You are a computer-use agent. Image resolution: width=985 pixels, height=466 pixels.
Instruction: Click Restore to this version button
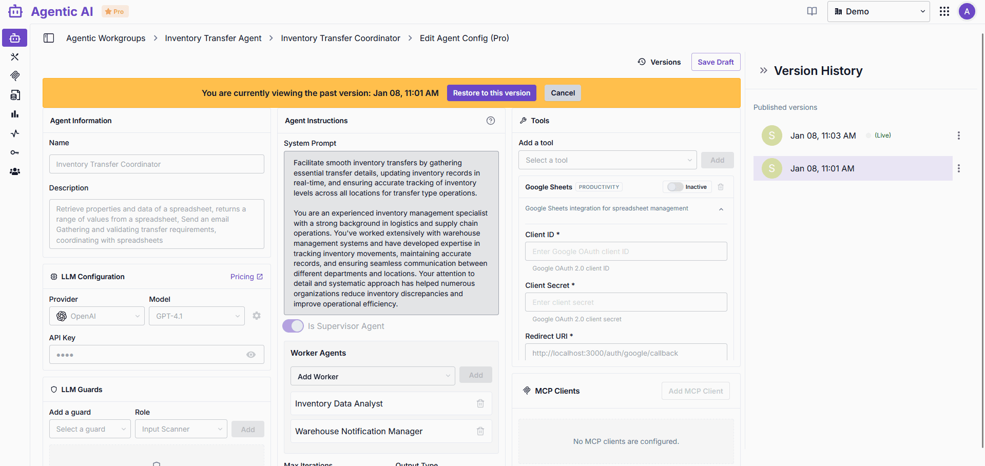coord(491,93)
